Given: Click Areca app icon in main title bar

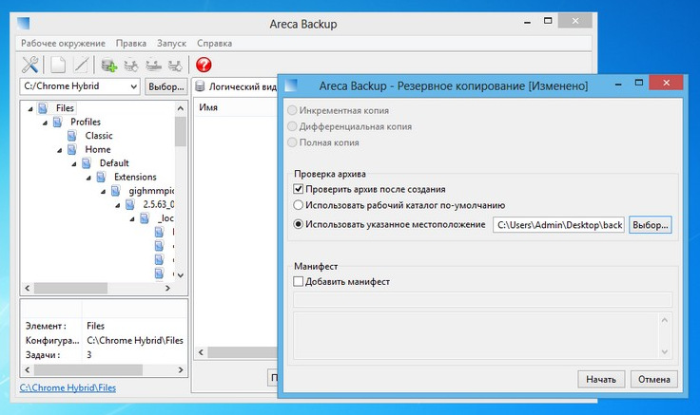Looking at the screenshot, I should (23, 23).
